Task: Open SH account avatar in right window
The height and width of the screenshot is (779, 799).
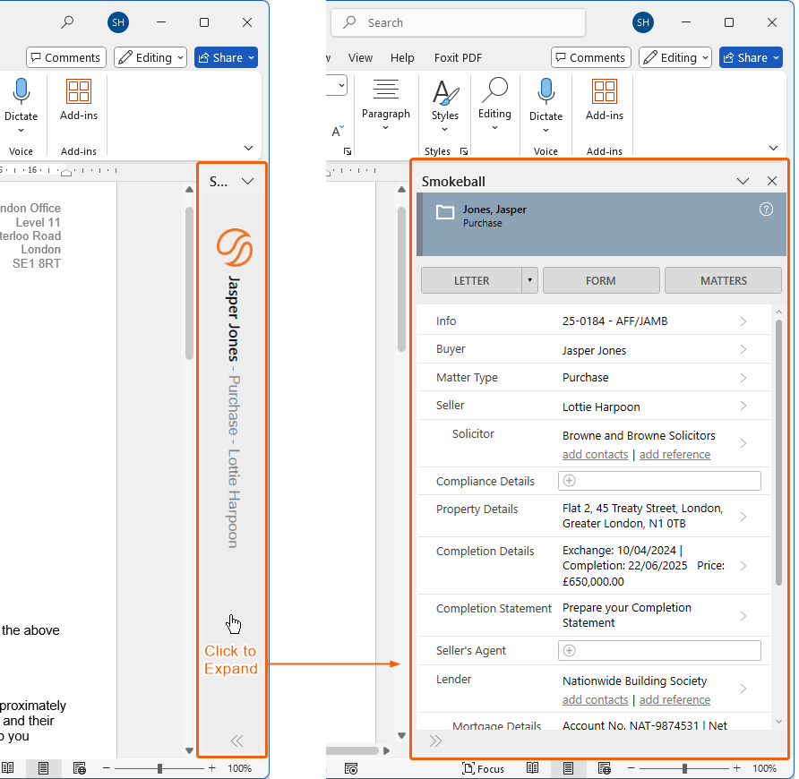Action: pos(643,22)
